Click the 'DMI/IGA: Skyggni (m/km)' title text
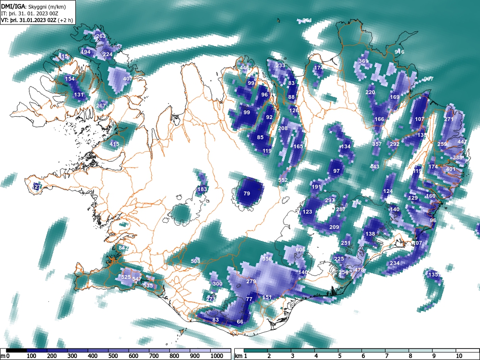The width and height of the screenshot is (480, 360). [x=34, y=6]
